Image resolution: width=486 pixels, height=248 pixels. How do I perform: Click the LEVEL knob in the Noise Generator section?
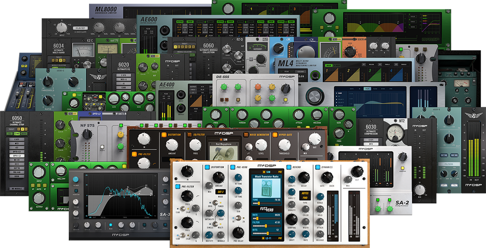click(x=261, y=145)
